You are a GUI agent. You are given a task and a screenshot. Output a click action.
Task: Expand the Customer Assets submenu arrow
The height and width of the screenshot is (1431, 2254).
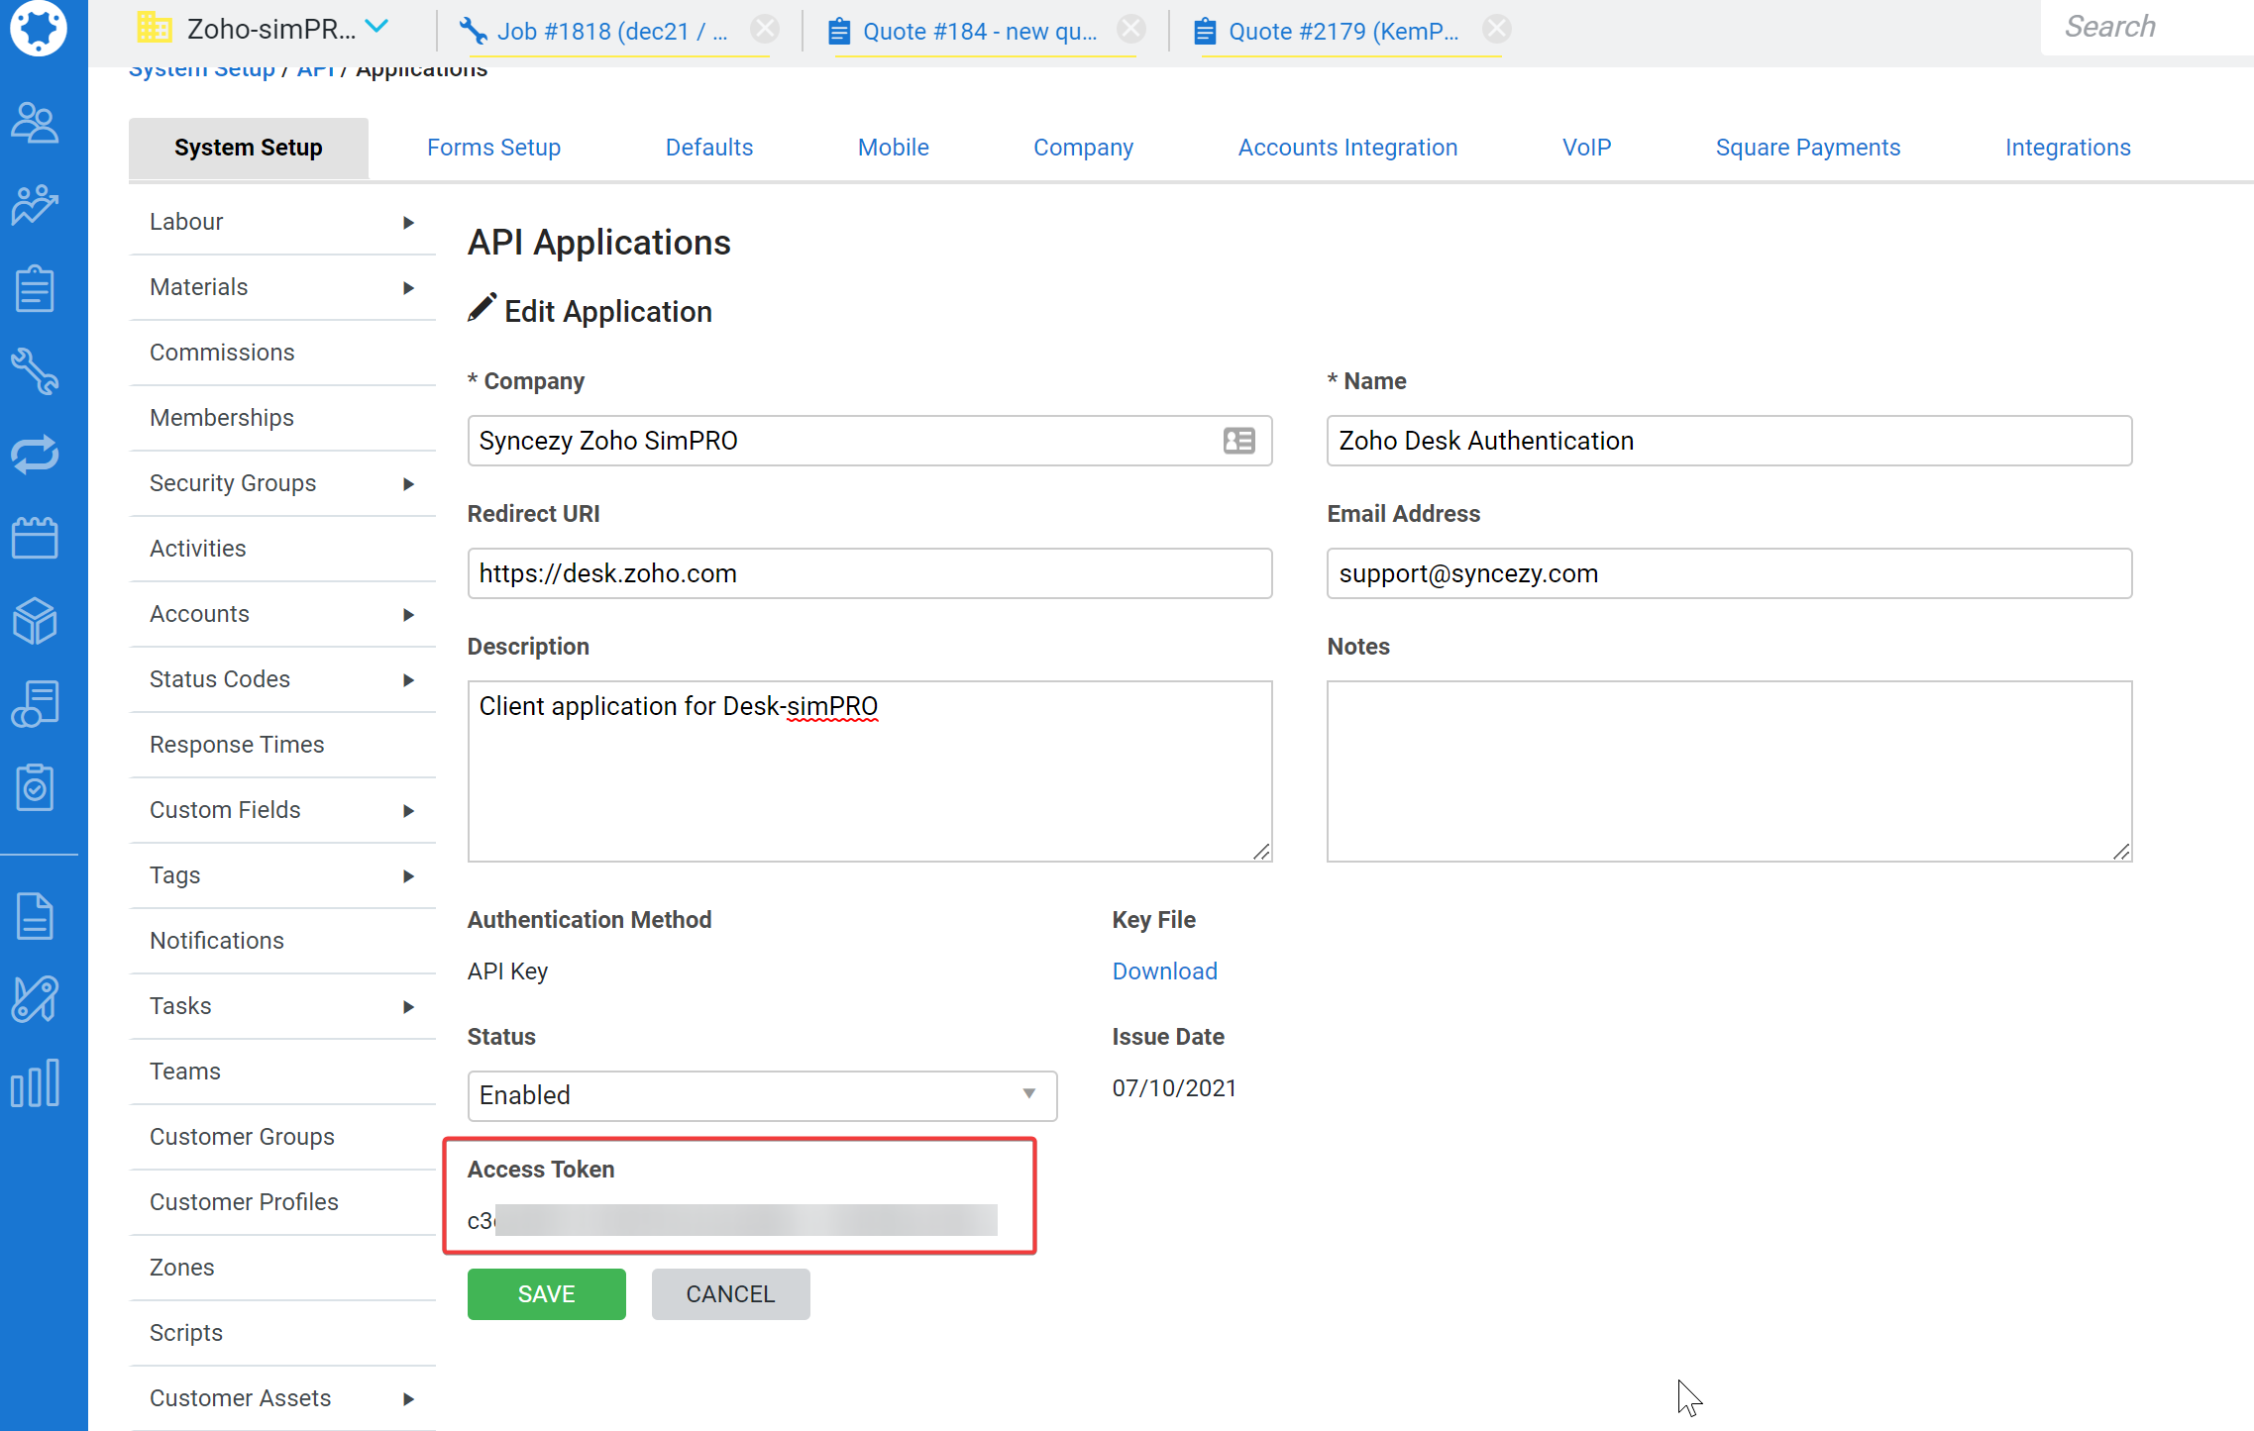408,1398
